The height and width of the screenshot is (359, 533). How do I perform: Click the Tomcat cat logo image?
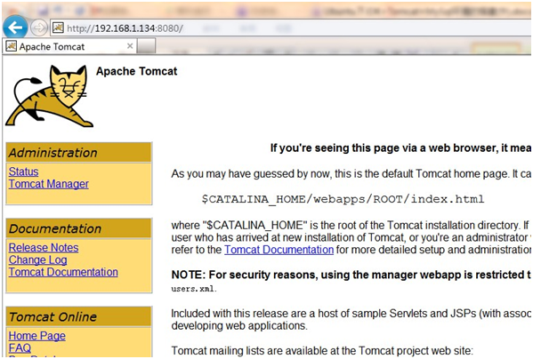tap(49, 96)
